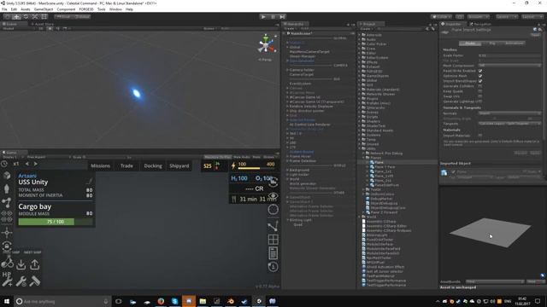
Task: Toggle the Read/Write Enabled checkbox
Action: point(480,71)
